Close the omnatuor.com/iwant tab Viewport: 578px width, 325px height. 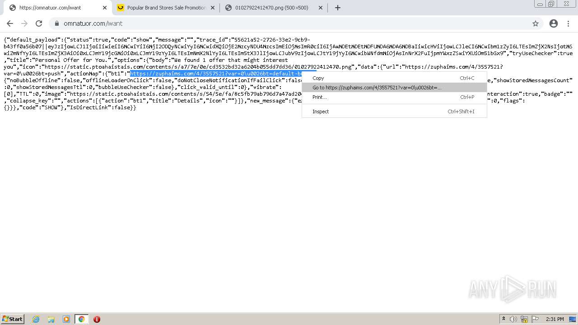point(105,8)
